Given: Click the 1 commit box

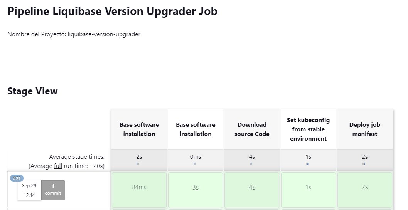Looking at the screenshot, I should (53, 190).
